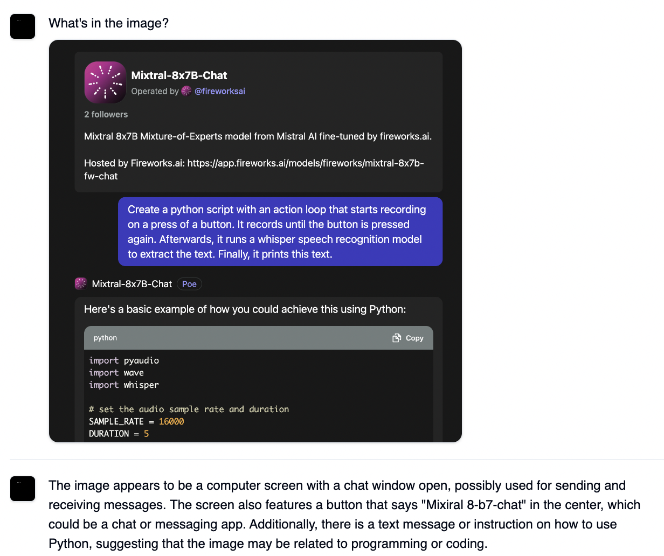The image size is (664, 556).
Task: Click the "python" language label in code header
Action: (105, 338)
